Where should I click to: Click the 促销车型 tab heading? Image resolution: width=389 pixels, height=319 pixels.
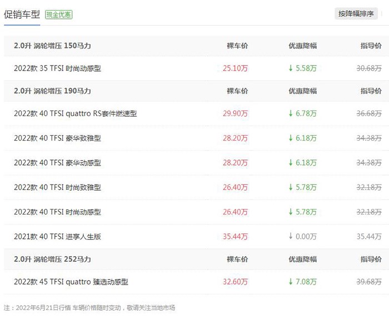point(22,14)
